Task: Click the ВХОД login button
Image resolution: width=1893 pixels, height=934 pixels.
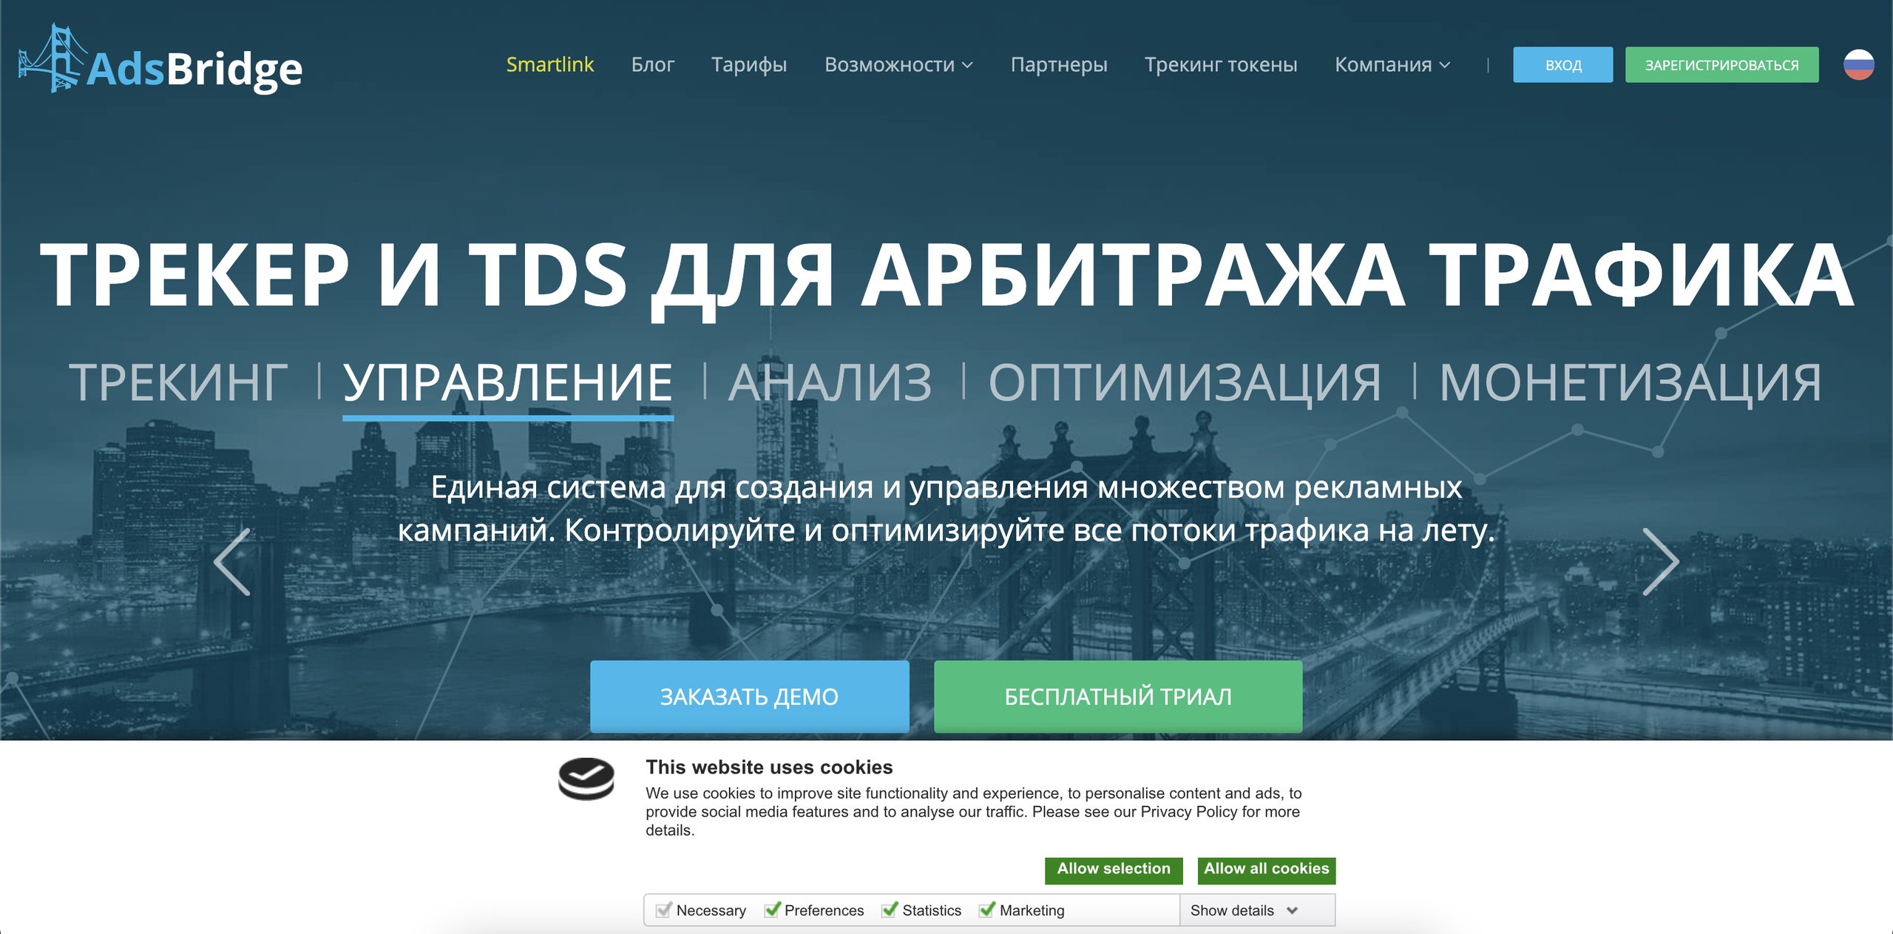Action: point(1562,65)
